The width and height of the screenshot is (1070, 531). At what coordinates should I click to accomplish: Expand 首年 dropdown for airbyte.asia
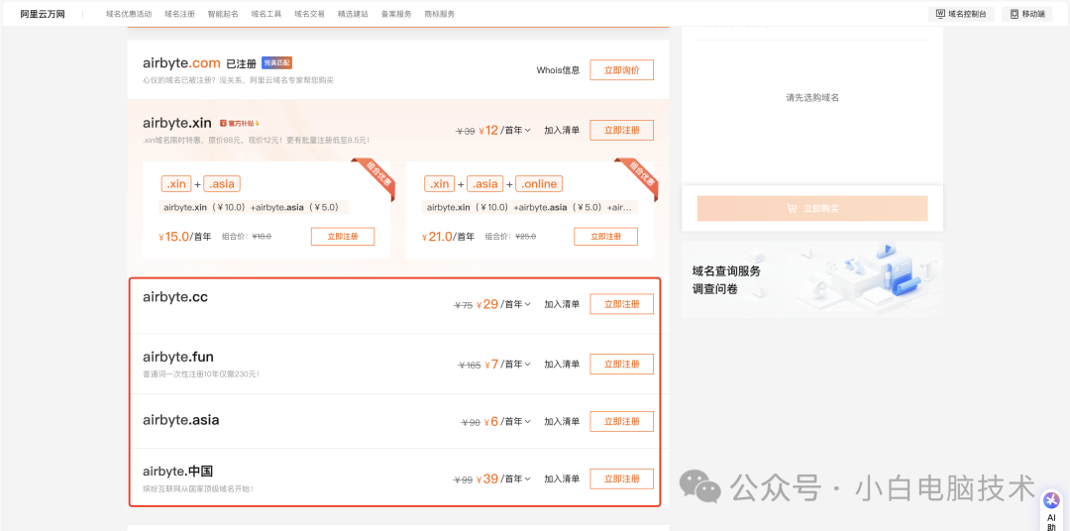click(517, 422)
